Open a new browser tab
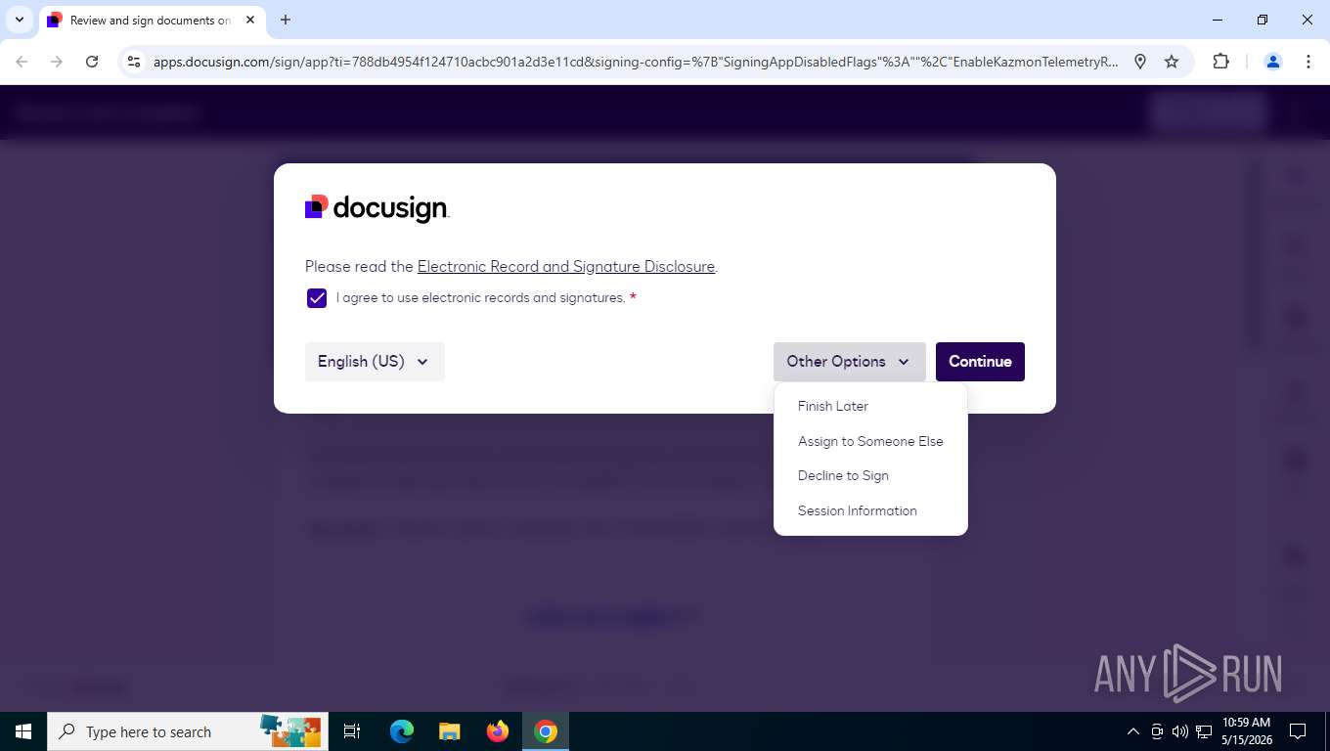This screenshot has height=751, width=1330. 286,20
